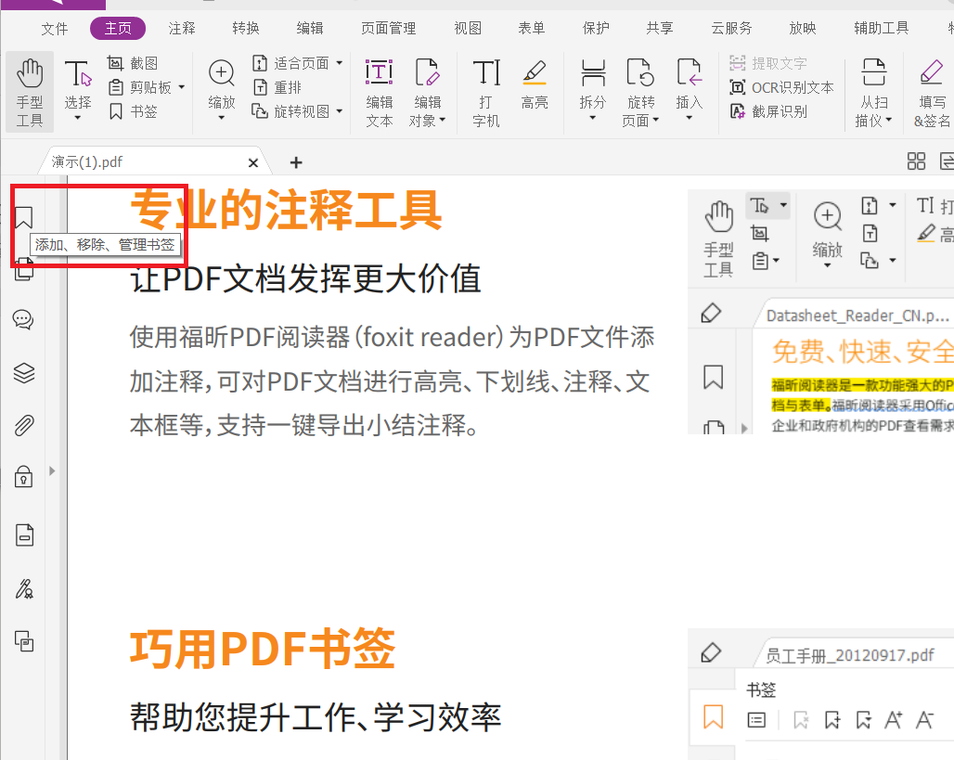Toggle the 书签 bookmark option in the ribbon
The height and width of the screenshot is (760, 954).
(x=139, y=109)
